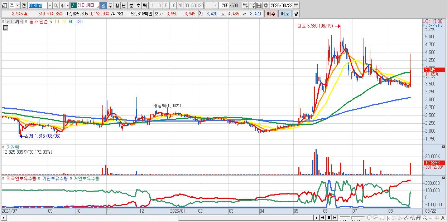
Task: Click the 외국인보유수량 legend label
Action: [21, 178]
